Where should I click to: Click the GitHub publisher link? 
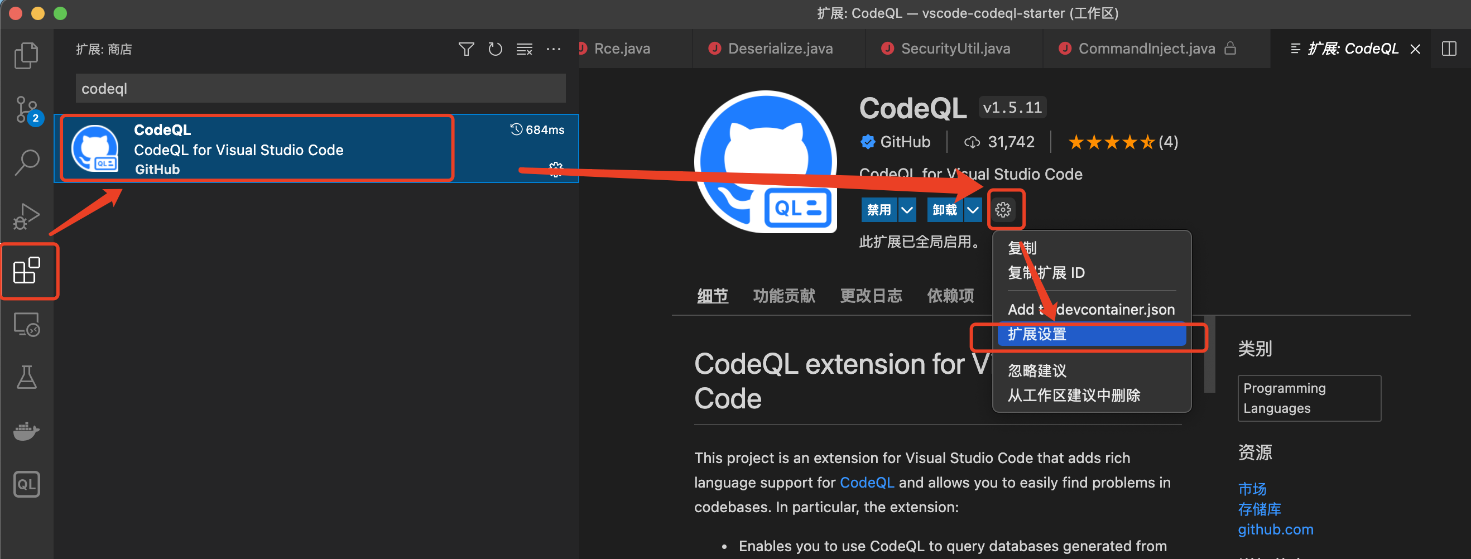point(905,142)
